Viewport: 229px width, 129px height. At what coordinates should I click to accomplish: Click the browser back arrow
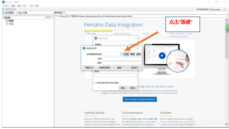click(56, 16)
